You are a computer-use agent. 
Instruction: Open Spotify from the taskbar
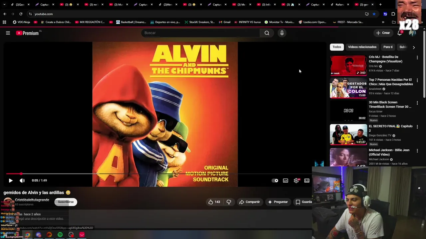pyautogui.click(x=60, y=235)
